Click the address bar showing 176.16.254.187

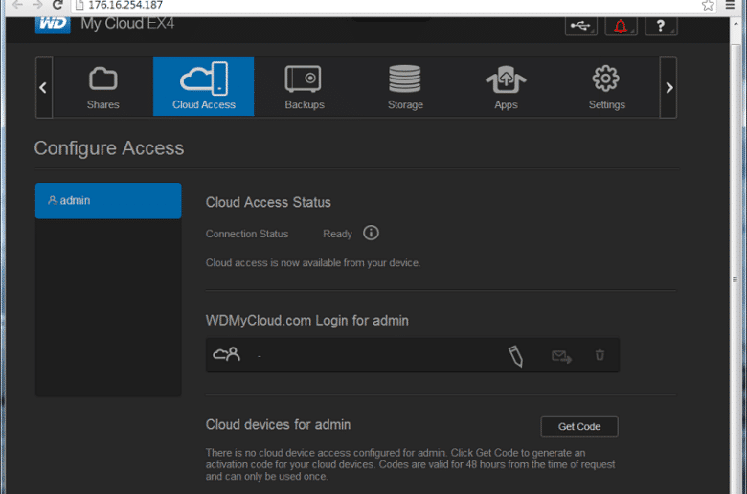386,5
